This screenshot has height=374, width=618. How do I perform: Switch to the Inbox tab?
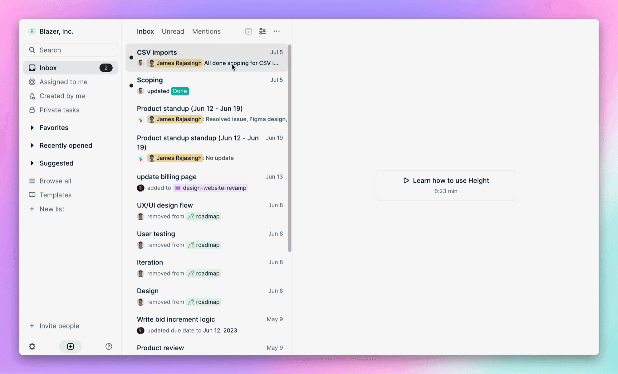145,31
